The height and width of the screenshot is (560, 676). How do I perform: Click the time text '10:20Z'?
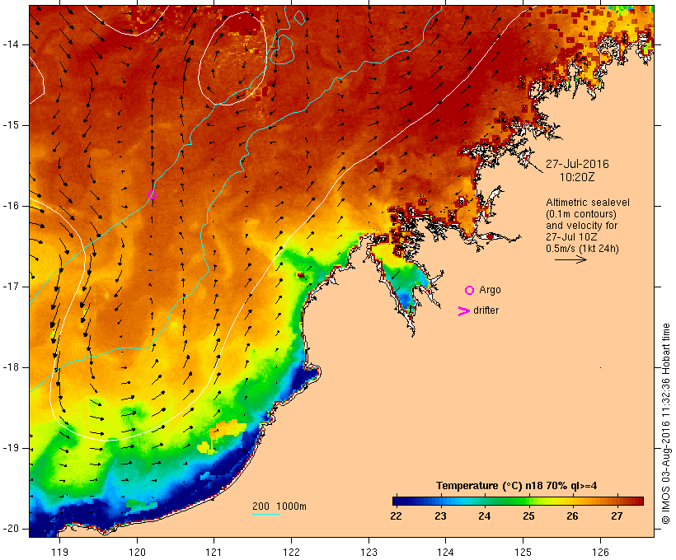(x=577, y=177)
